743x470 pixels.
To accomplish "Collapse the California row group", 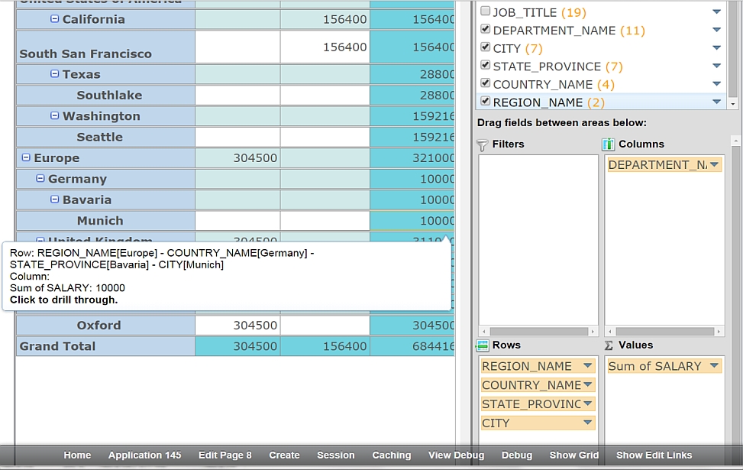I will [55, 18].
